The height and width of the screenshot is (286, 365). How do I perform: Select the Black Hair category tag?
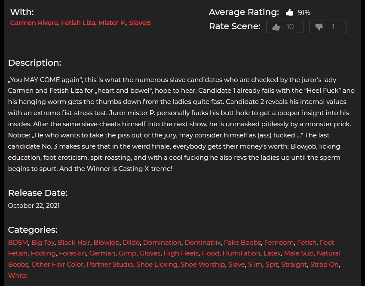click(x=74, y=243)
